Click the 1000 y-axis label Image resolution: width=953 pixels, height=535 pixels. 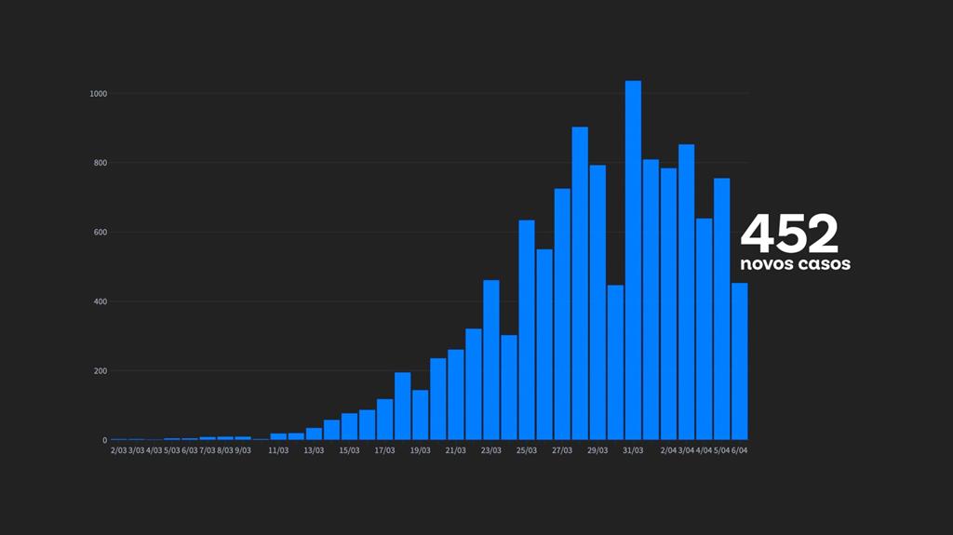99,94
